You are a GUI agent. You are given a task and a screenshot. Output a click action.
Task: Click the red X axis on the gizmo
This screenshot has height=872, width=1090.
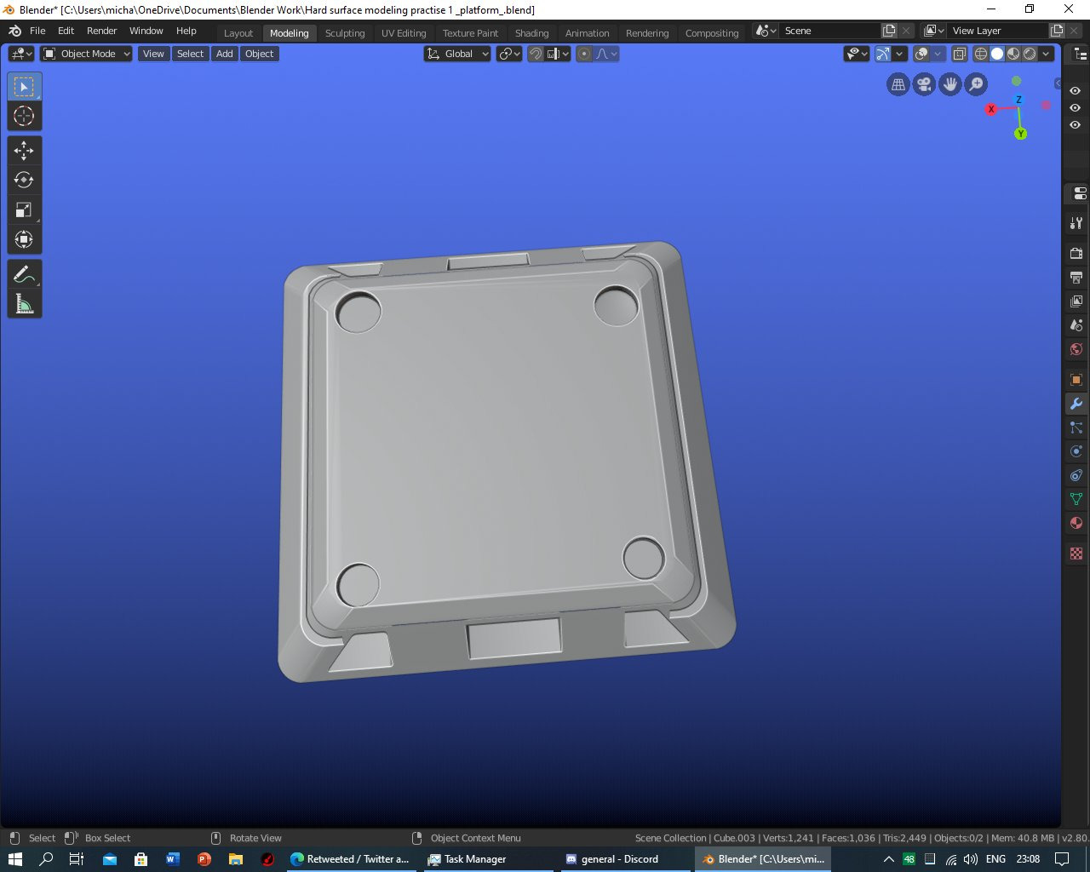click(x=991, y=110)
